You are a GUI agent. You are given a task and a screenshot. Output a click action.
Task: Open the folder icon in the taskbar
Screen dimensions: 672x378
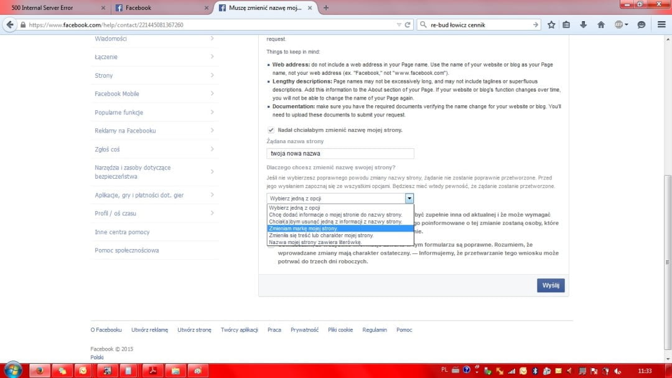(x=175, y=371)
